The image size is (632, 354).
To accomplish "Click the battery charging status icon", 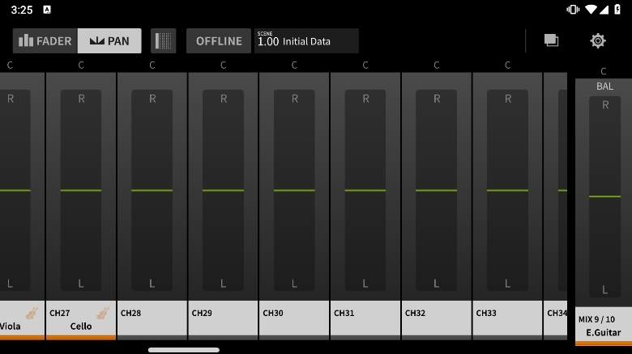I will 617,9.
